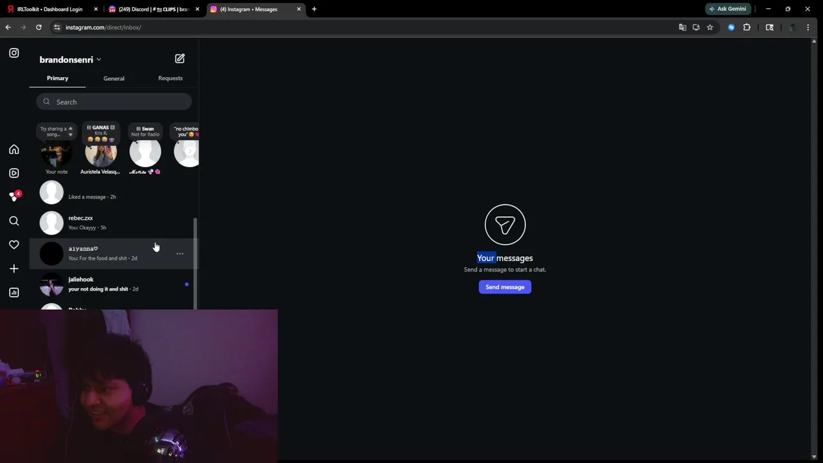Click the Ask Gemini button

[728, 9]
